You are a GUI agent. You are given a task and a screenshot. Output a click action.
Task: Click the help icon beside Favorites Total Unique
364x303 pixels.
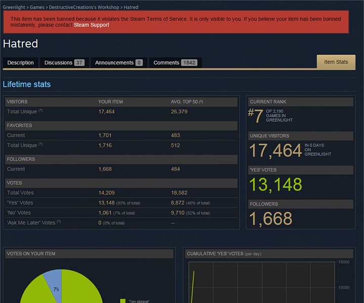click(40, 145)
